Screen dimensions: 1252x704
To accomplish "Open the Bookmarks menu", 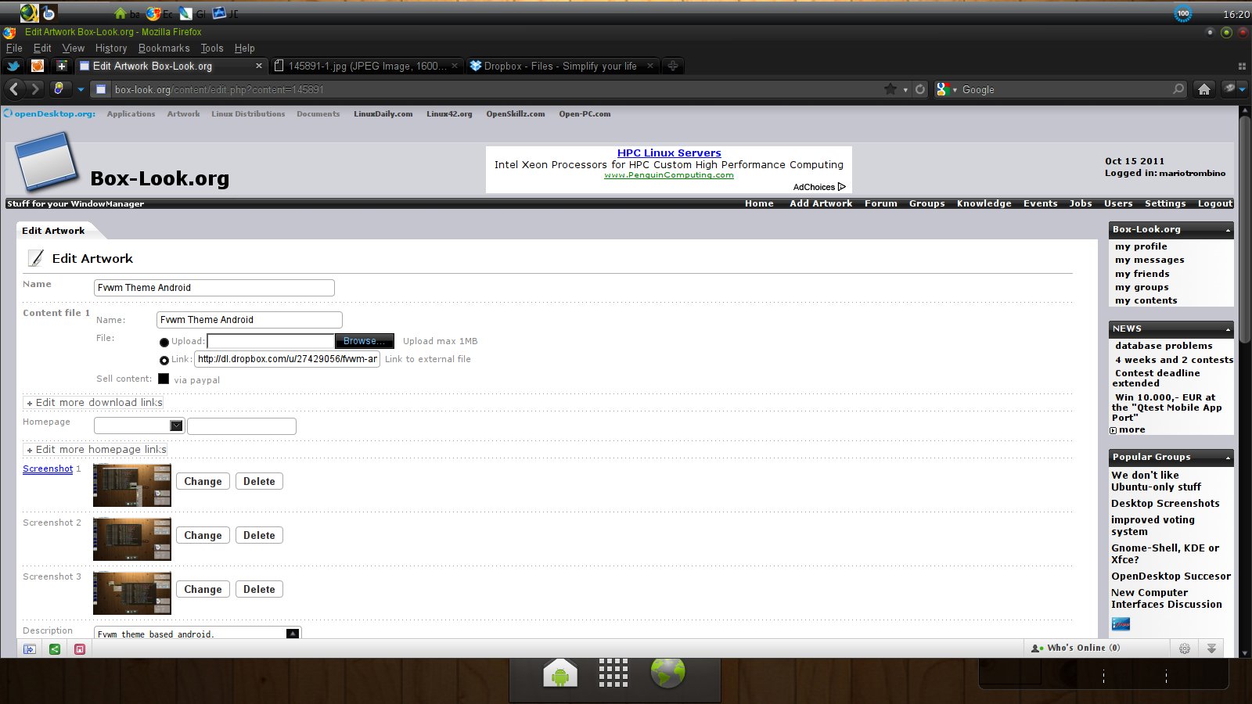I will coord(164,48).
